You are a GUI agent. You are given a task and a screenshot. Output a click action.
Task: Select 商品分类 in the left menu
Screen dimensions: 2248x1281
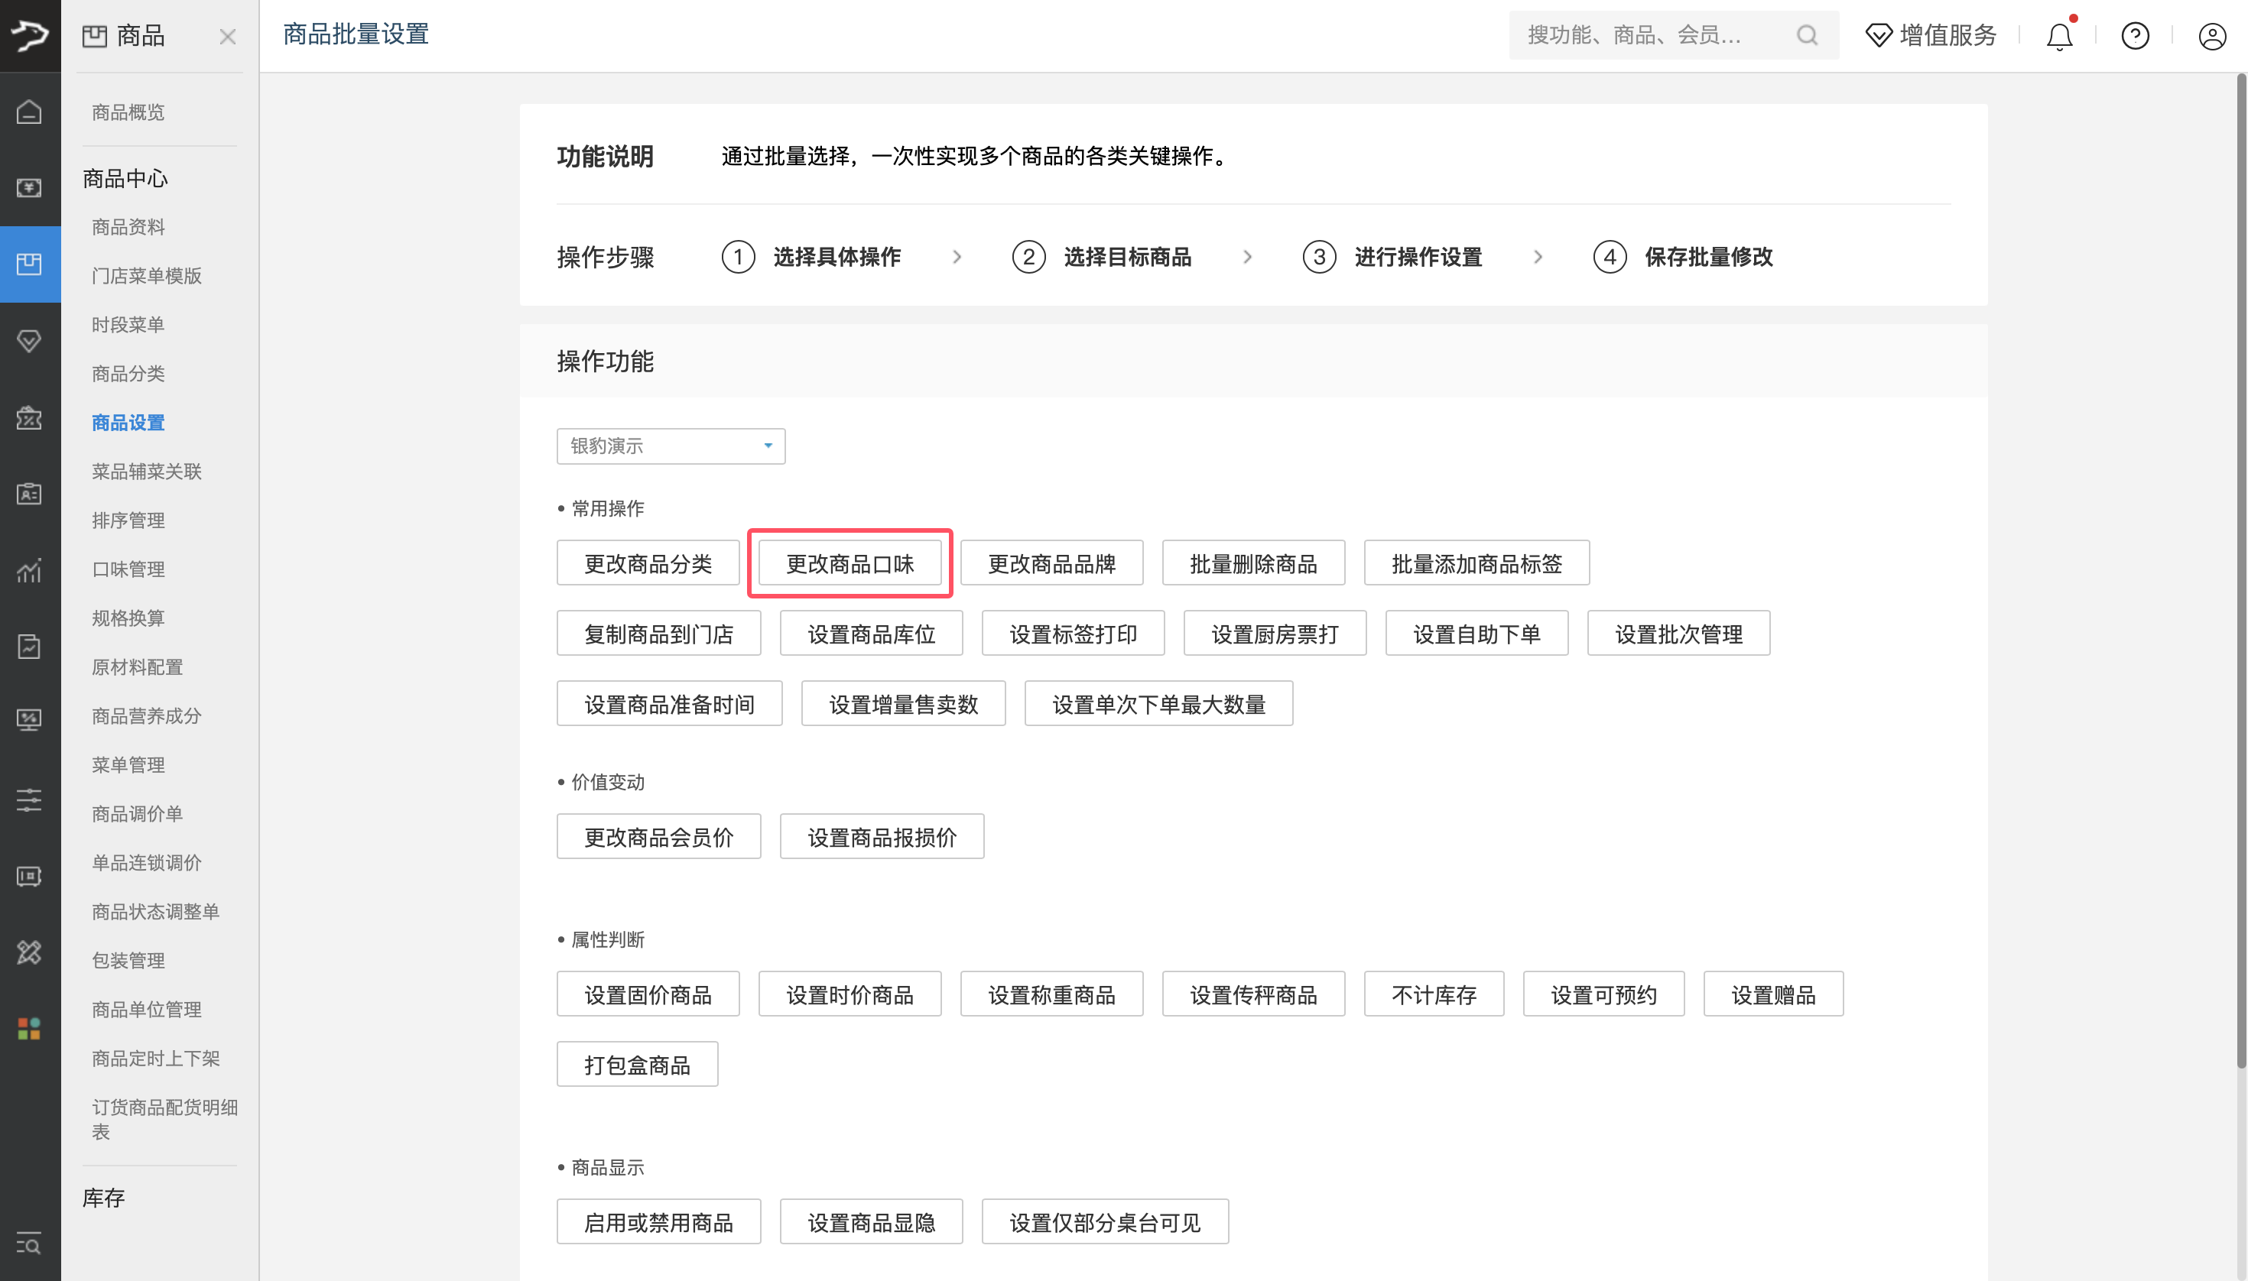pyautogui.click(x=128, y=373)
